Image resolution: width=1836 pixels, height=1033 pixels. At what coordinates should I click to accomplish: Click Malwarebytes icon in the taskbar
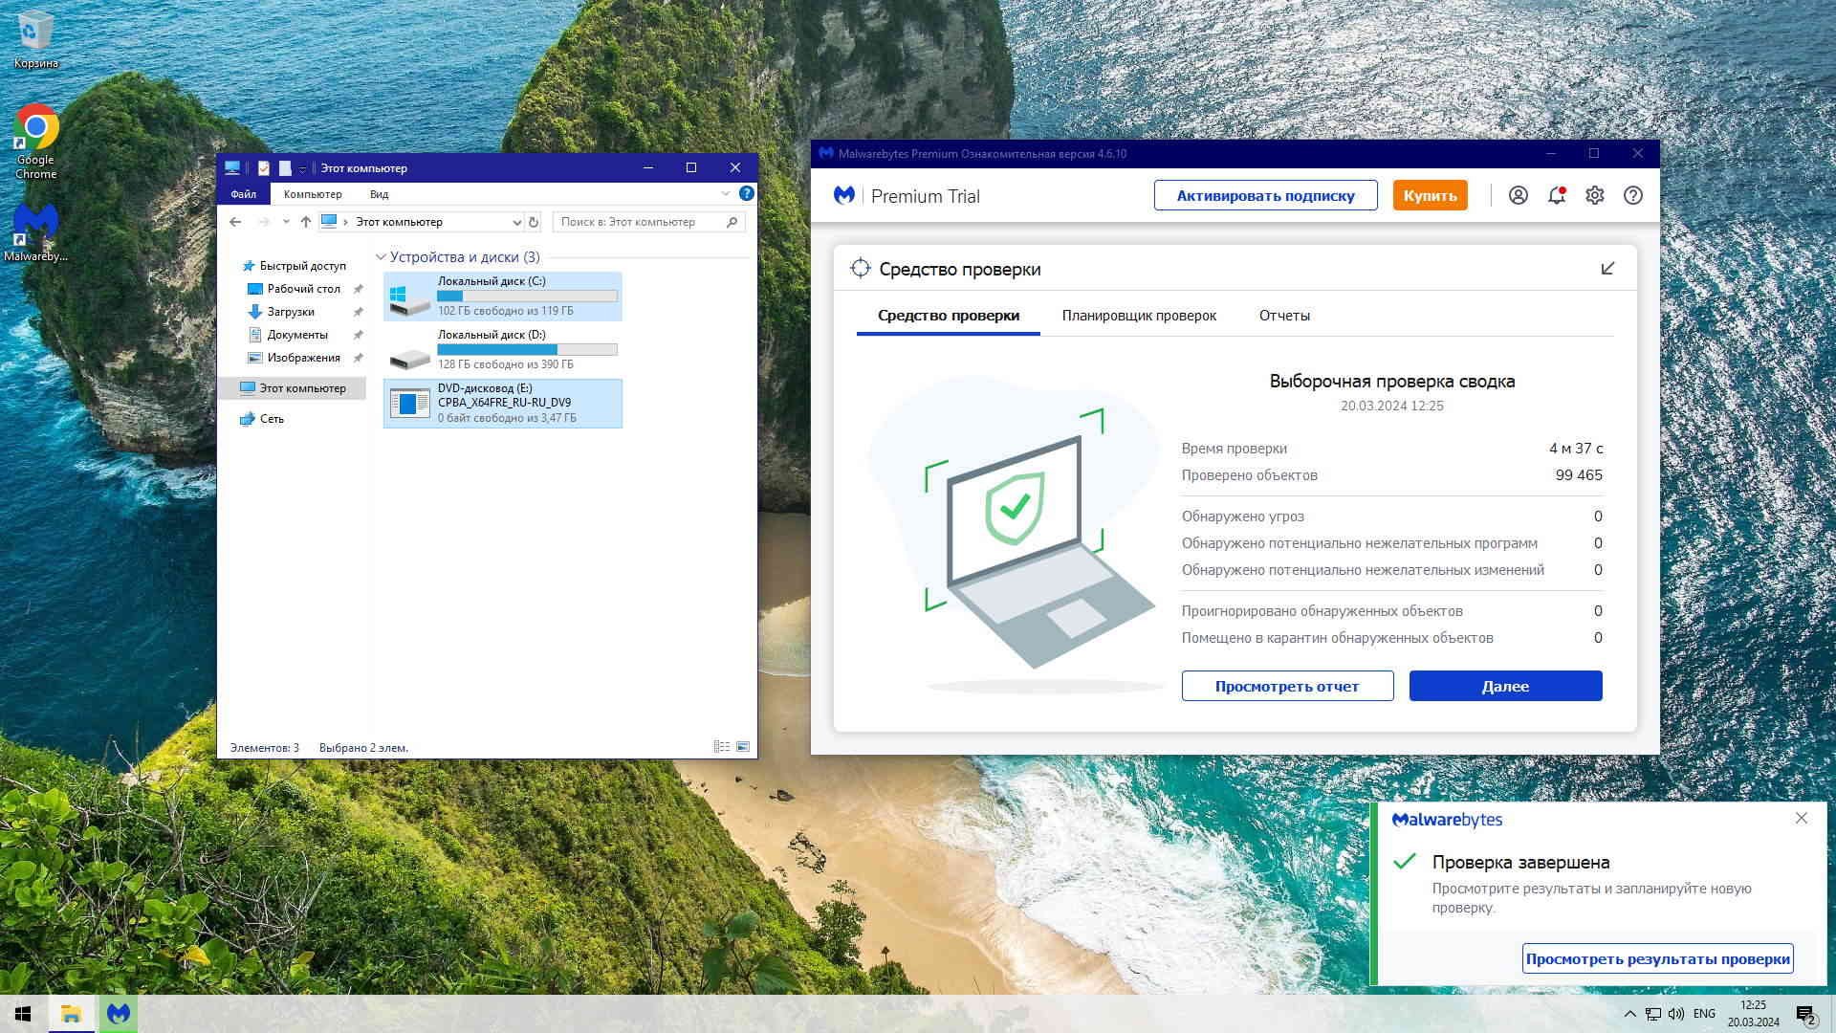[119, 1013]
